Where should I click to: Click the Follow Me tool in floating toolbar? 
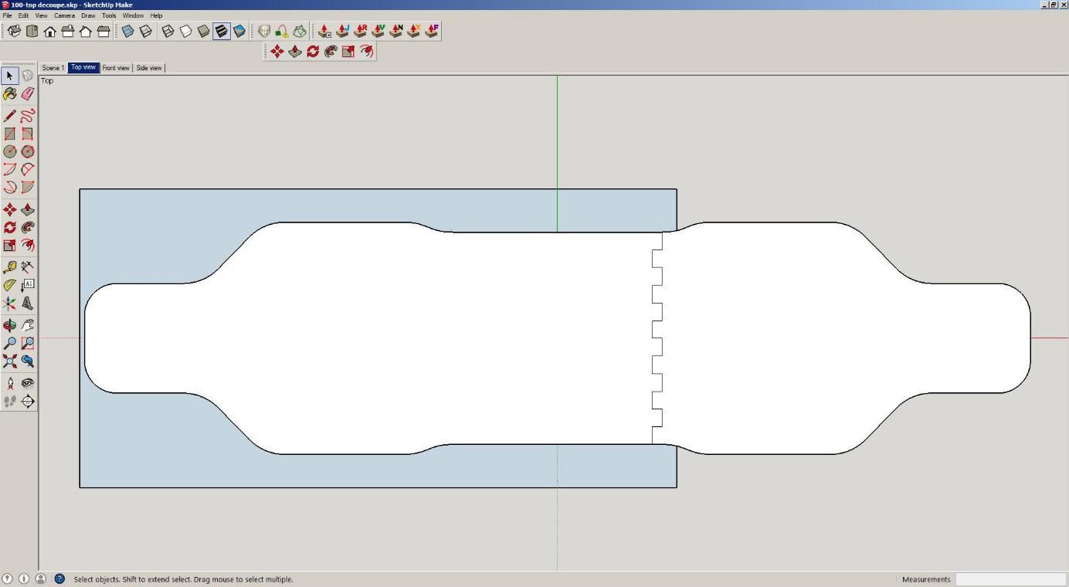[x=331, y=52]
